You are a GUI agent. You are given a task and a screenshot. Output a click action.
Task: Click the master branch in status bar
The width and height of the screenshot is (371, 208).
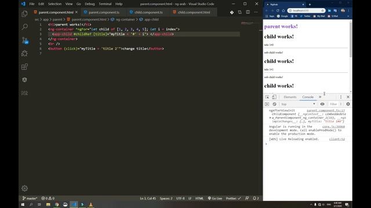(x=30, y=198)
